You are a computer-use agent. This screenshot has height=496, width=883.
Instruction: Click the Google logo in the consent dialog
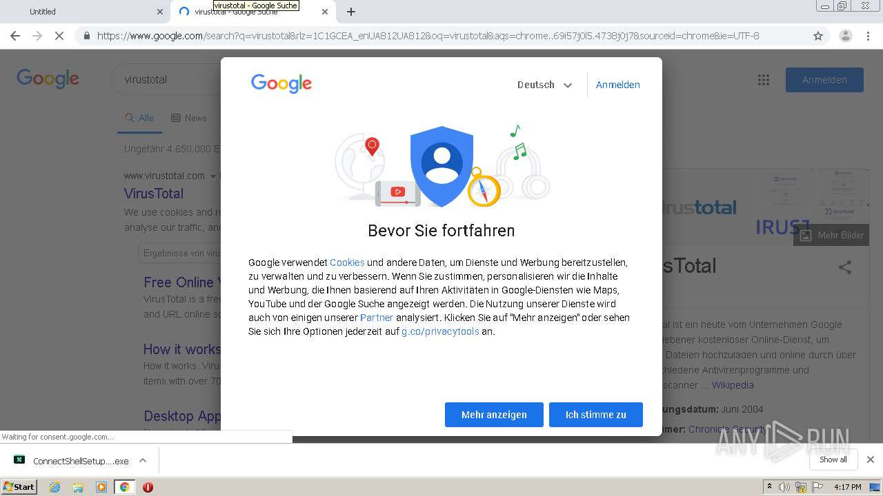click(281, 84)
